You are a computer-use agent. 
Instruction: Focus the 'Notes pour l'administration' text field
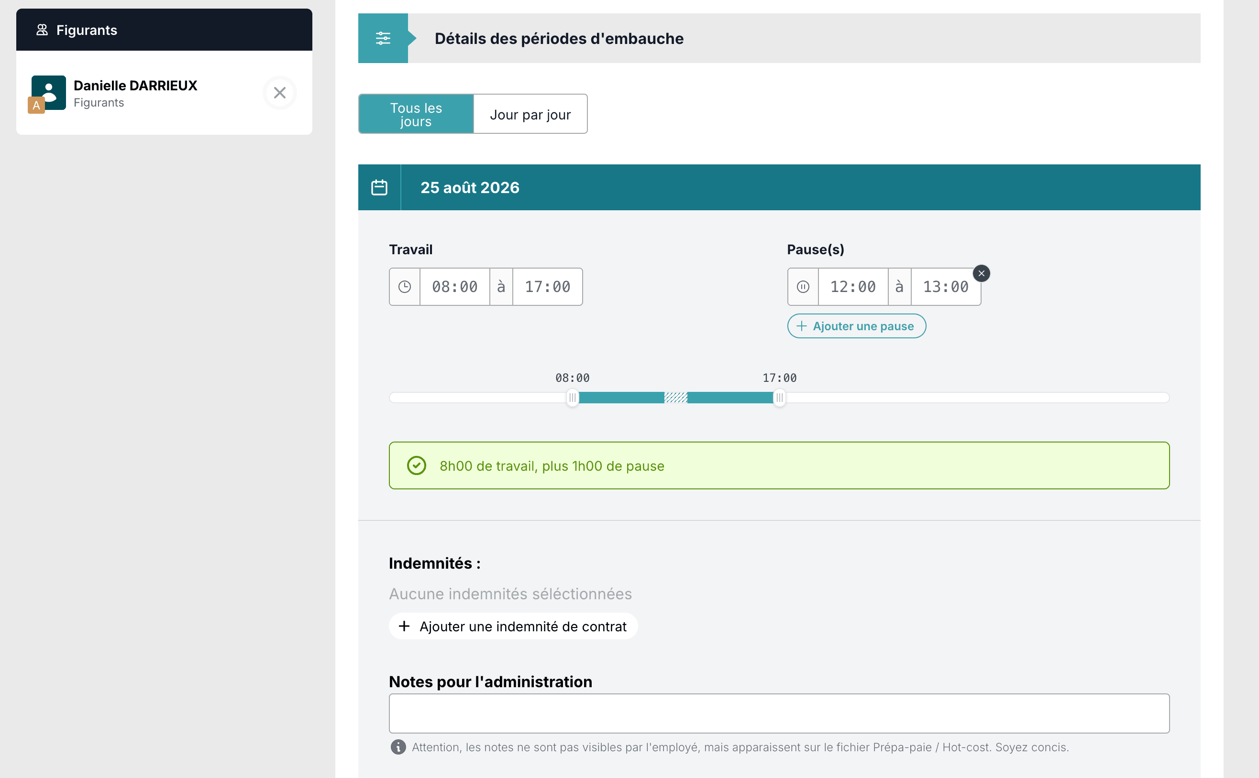(779, 713)
